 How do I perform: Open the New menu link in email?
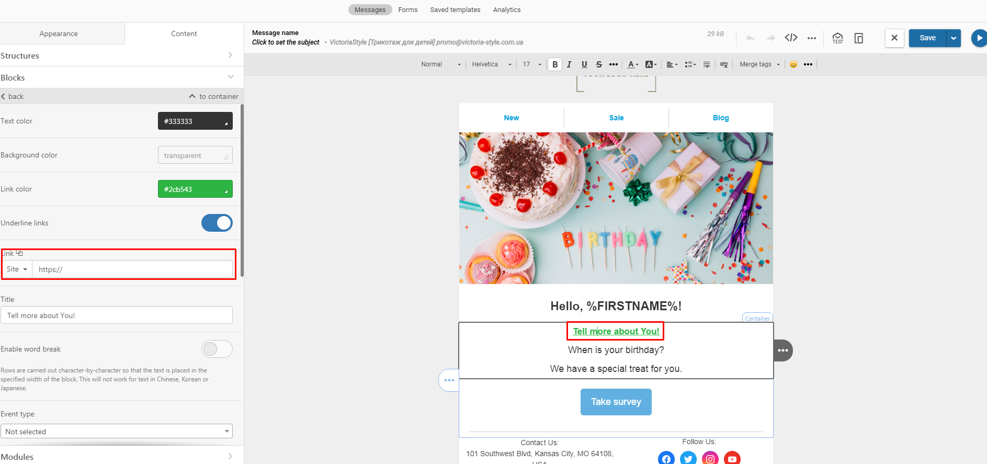coord(512,118)
